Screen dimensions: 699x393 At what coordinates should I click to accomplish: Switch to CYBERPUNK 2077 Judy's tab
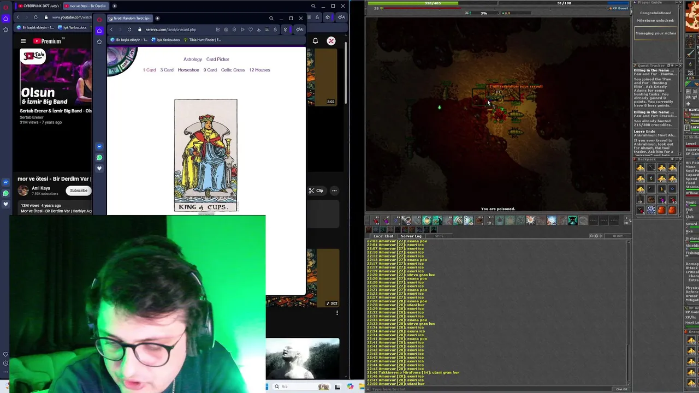38,6
